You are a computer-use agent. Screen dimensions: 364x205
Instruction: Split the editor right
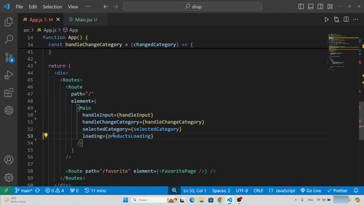(346, 19)
